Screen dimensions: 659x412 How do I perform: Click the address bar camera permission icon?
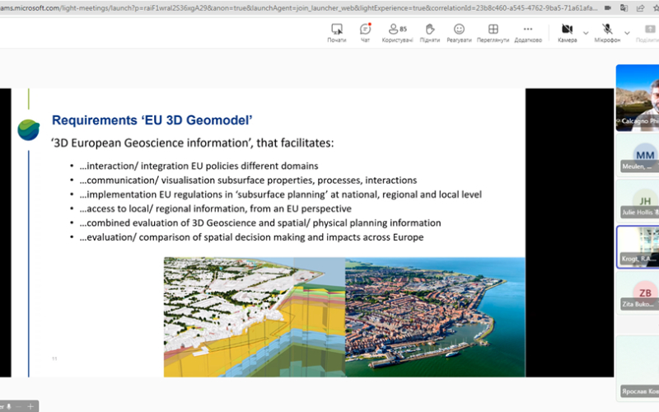[x=608, y=8]
